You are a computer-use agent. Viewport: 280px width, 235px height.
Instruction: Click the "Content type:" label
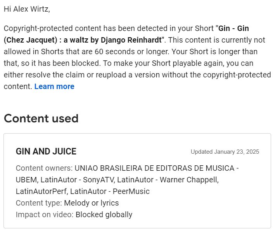[x=39, y=203]
